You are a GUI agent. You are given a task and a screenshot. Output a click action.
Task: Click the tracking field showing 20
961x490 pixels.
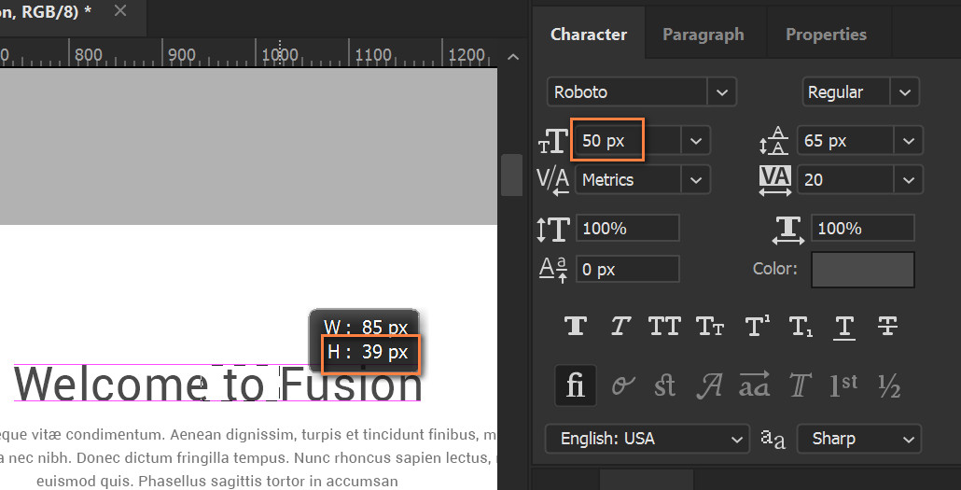845,180
